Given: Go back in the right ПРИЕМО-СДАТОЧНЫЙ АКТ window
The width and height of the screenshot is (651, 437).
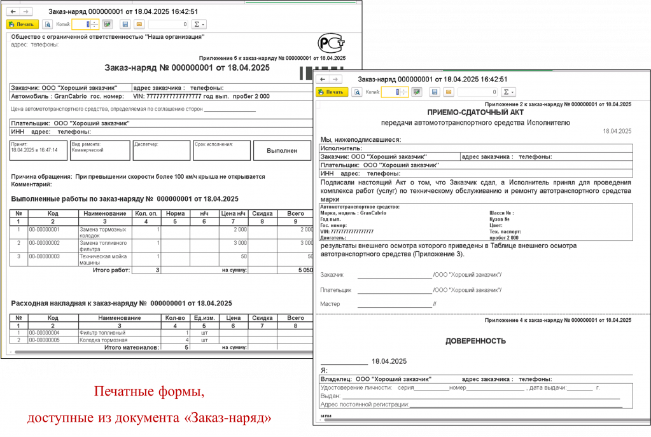Looking at the screenshot, I should 323,80.
